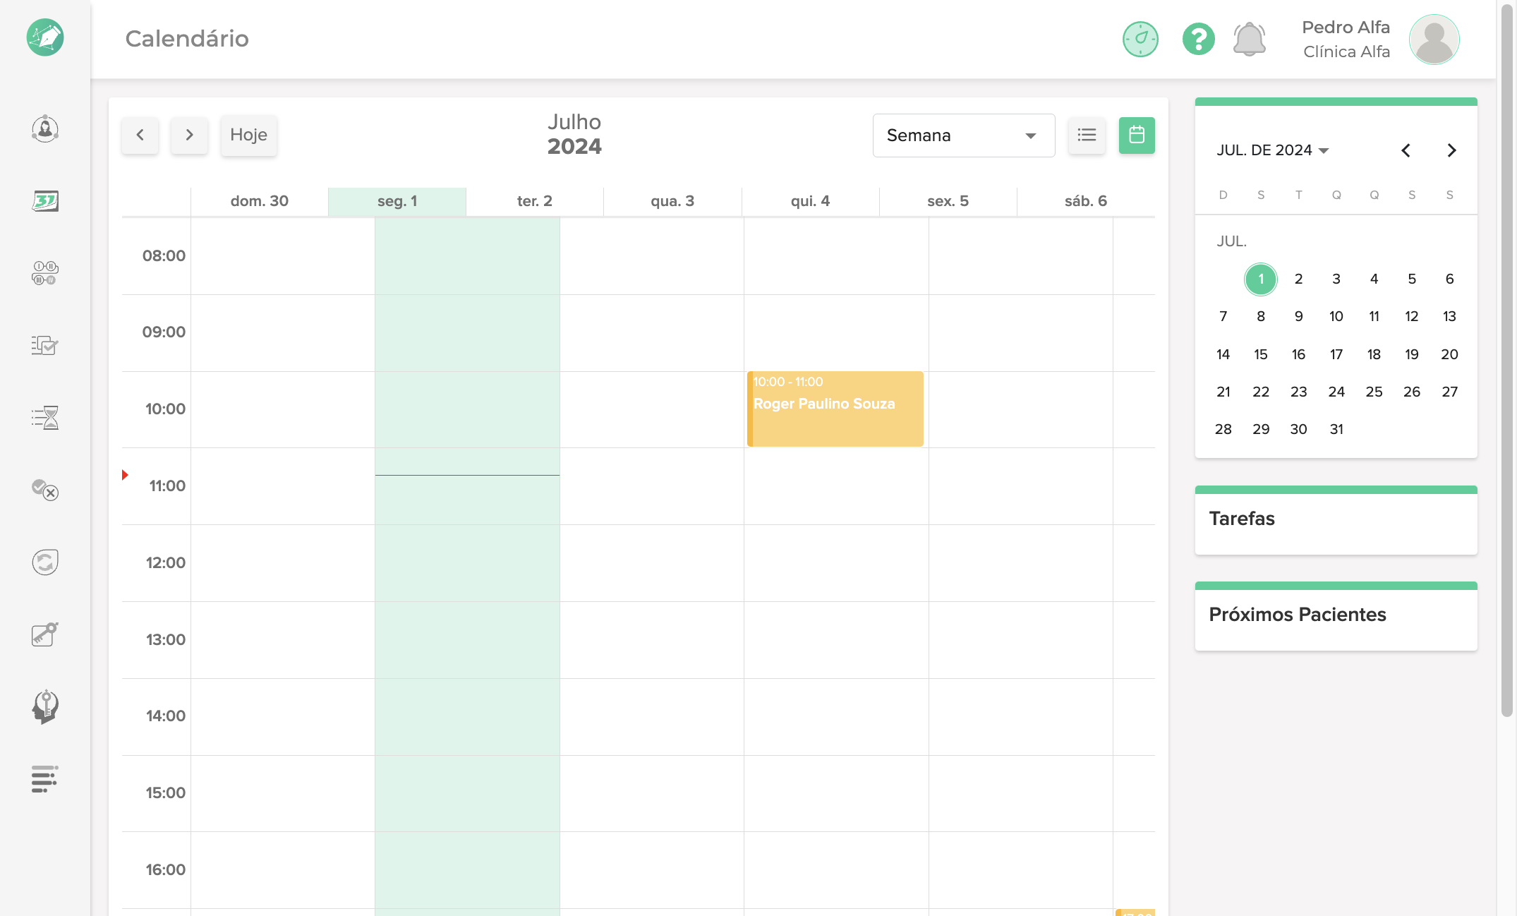Select day 13 in mini calendar
1517x916 pixels.
(1449, 316)
